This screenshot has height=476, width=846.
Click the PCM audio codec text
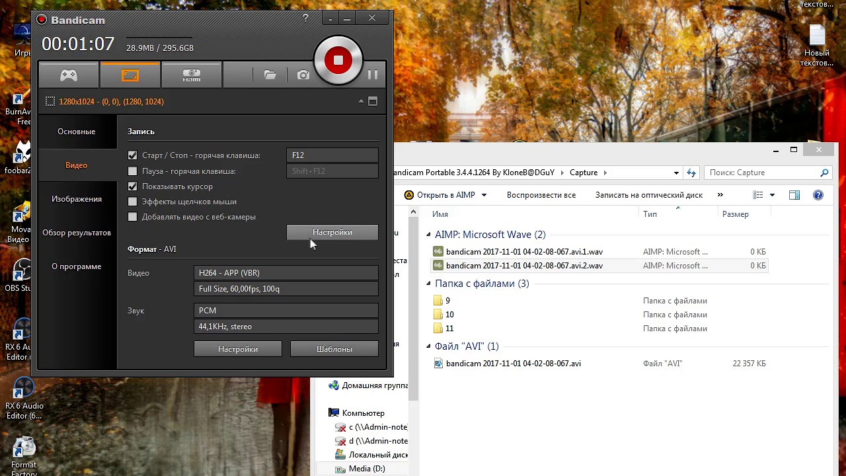coord(208,311)
